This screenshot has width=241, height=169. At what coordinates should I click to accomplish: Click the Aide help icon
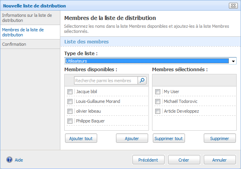(x=9, y=160)
